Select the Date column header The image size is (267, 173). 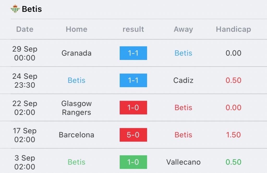tap(25, 29)
